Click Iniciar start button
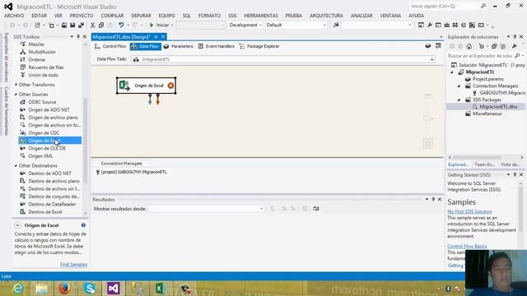Viewport: 527px width, 296px height. [160, 25]
